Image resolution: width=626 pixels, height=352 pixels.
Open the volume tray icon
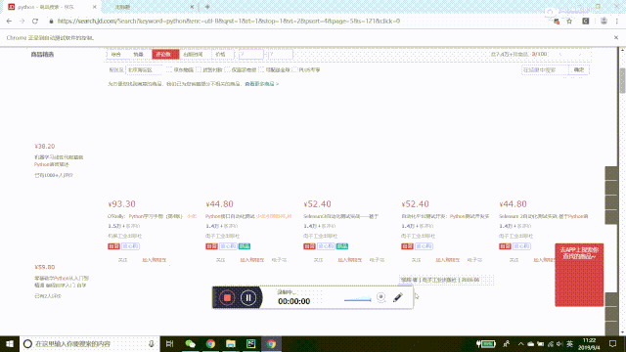[x=559, y=343]
